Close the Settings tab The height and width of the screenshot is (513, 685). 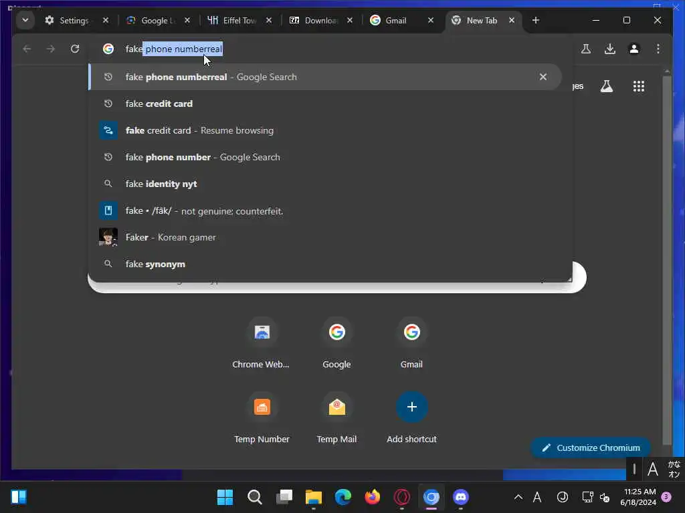[x=105, y=21]
